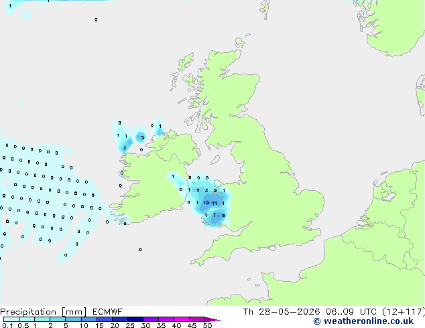Click the 0.1–0.5 mm legend color box
Viewport: 425px width, 328px height.
coord(11,319)
